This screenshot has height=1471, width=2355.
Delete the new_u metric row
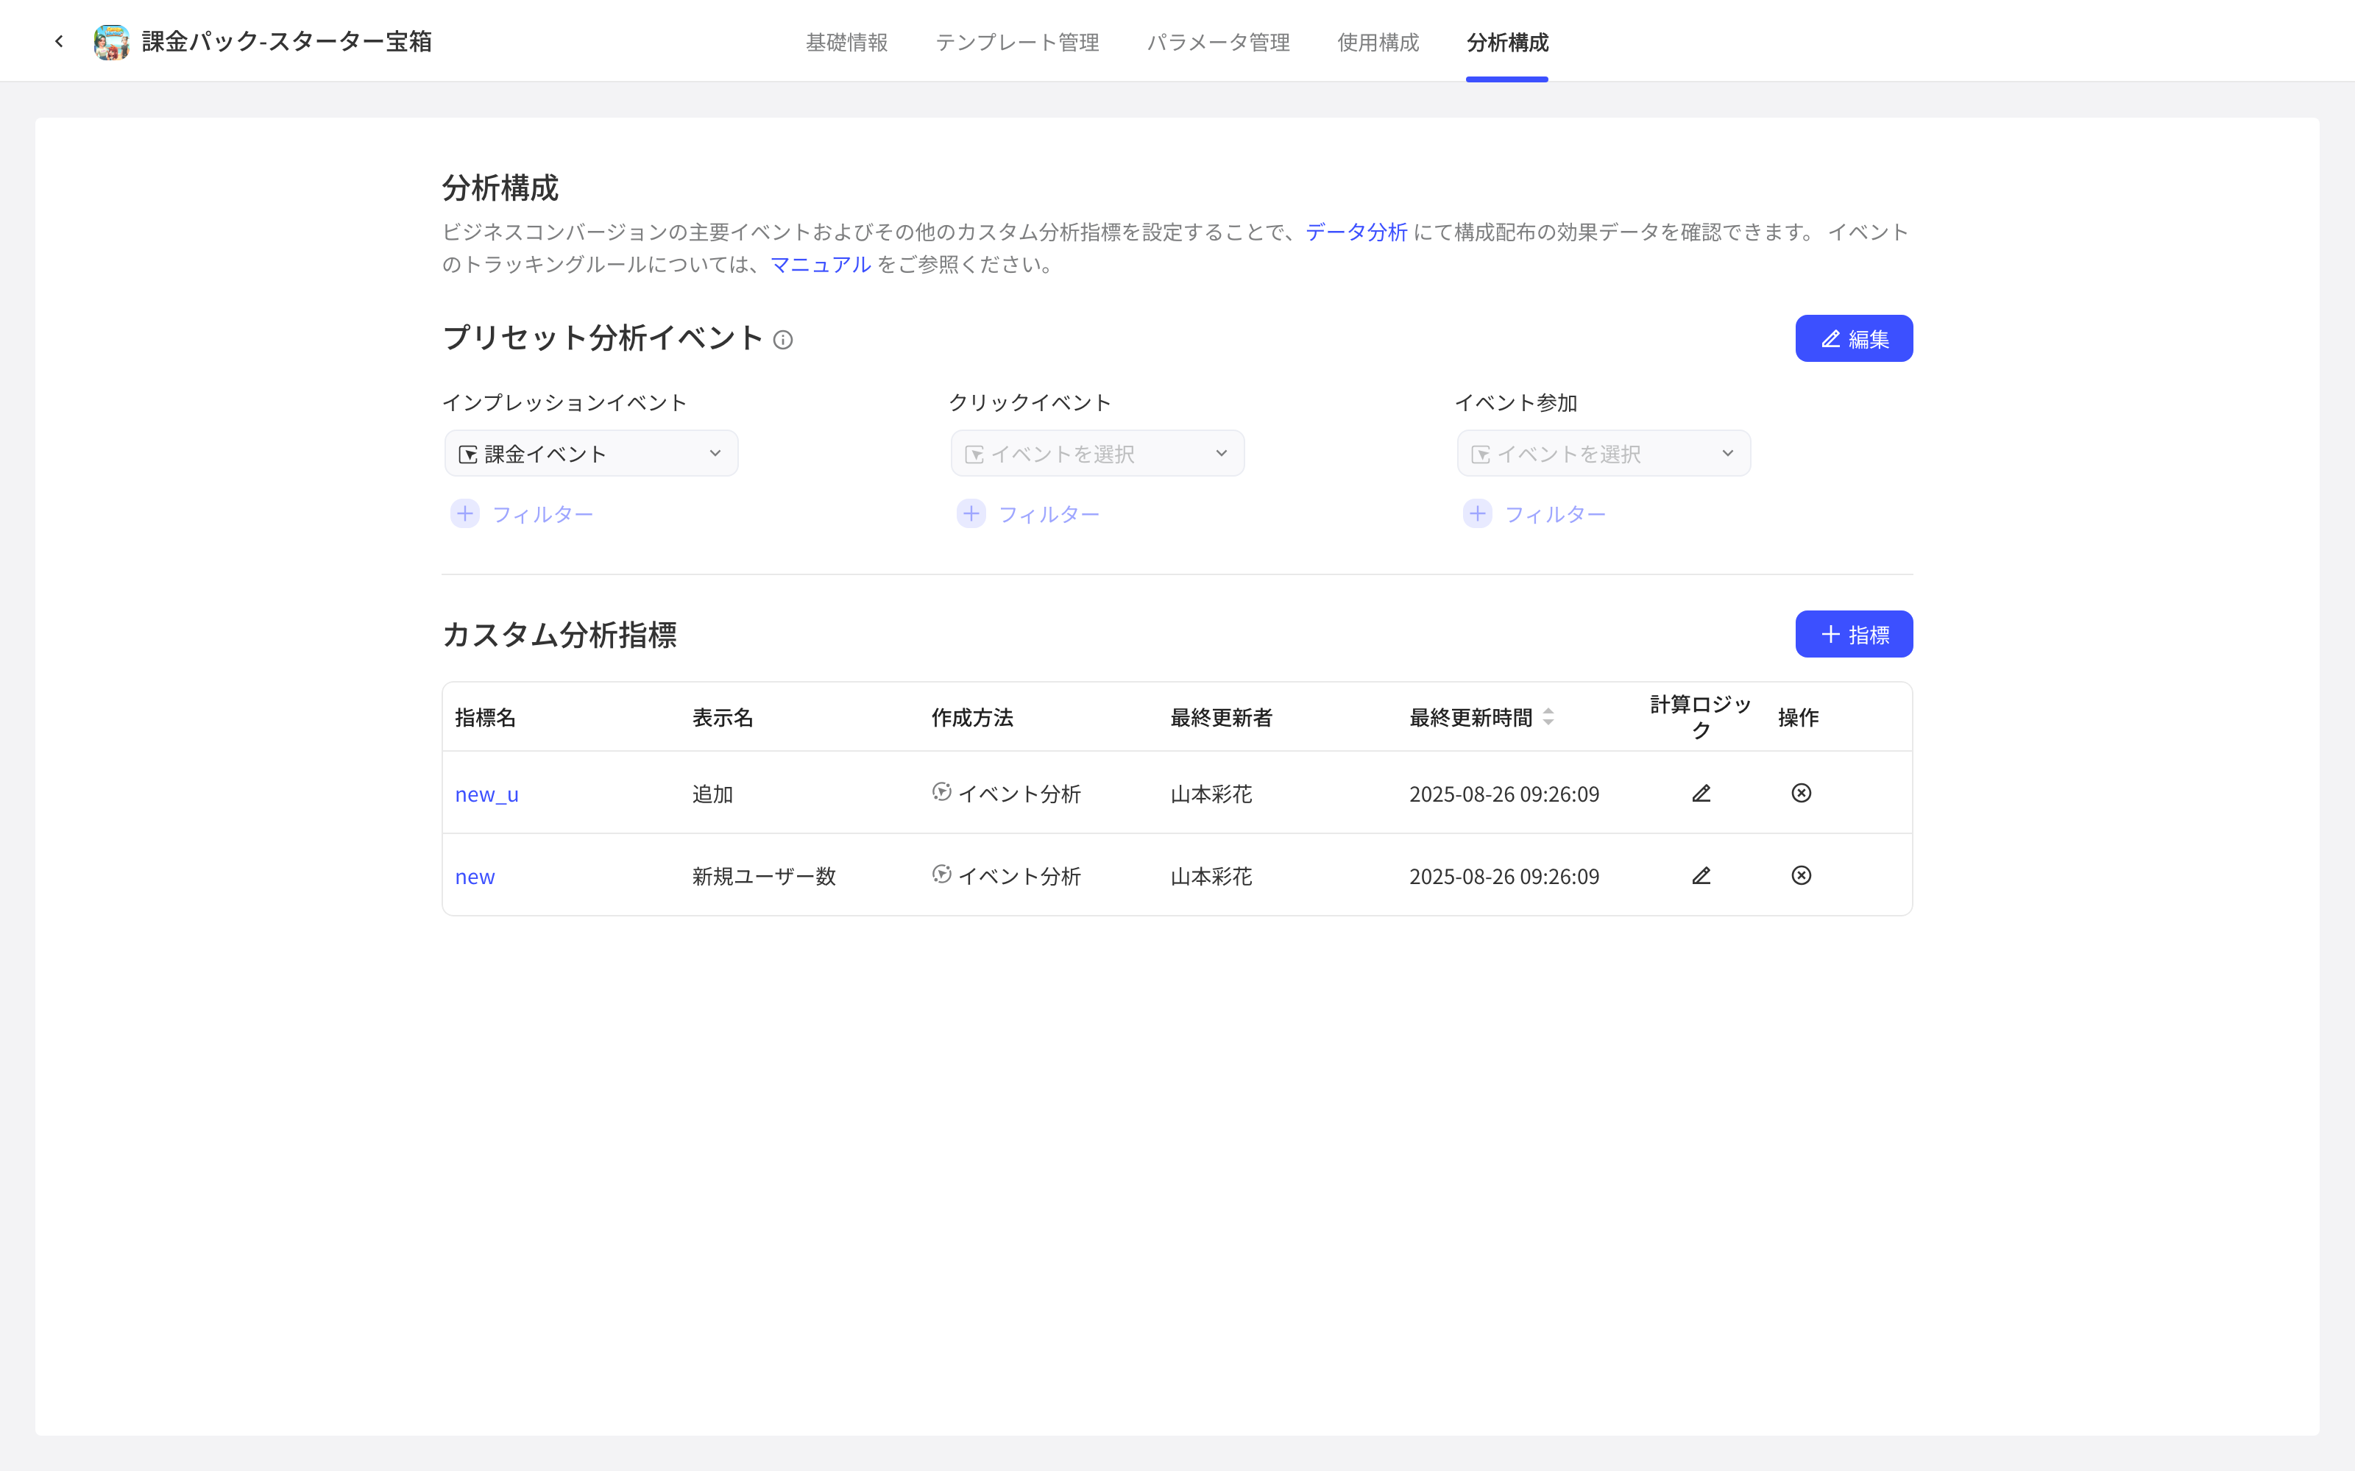(1802, 793)
